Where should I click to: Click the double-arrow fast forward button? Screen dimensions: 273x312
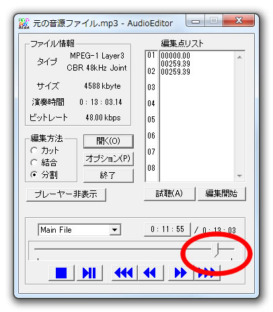(x=181, y=273)
